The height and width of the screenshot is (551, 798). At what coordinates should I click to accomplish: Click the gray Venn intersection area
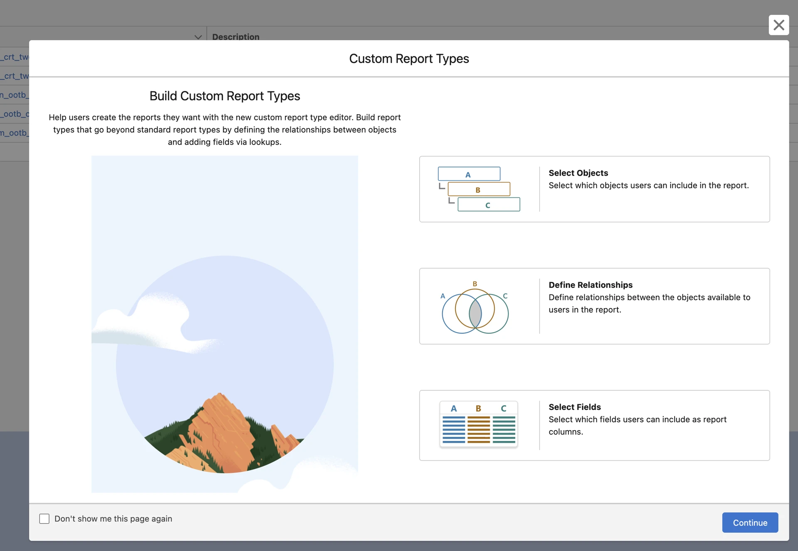coord(475,313)
